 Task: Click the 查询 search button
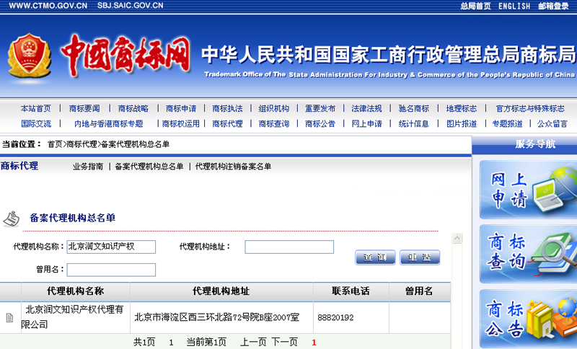click(x=375, y=257)
